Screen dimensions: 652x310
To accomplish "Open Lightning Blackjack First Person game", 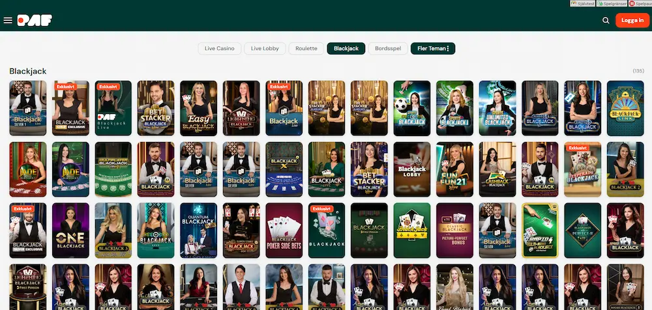I will (x=28, y=287).
